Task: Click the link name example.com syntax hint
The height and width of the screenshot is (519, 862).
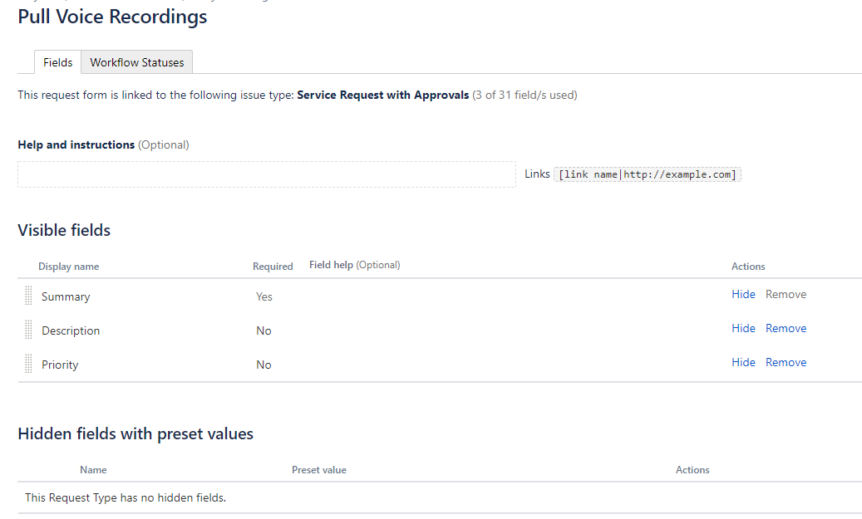Action: coord(647,174)
